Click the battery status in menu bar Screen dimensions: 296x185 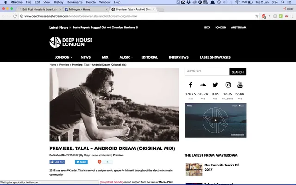[x=247, y=2]
